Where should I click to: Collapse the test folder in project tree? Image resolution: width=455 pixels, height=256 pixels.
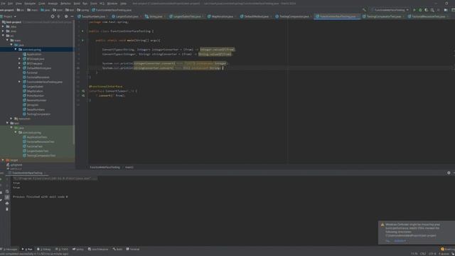(8, 123)
